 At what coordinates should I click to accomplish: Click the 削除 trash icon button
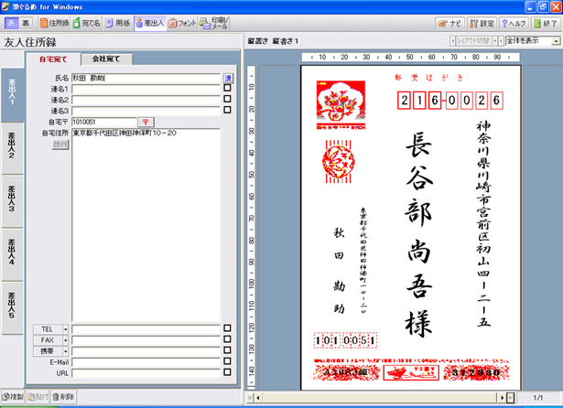tap(64, 398)
